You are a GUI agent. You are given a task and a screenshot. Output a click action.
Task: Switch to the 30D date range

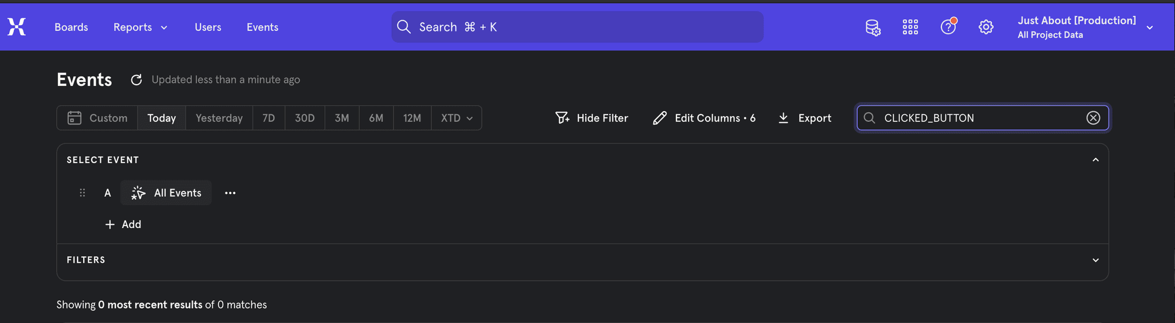(x=304, y=118)
